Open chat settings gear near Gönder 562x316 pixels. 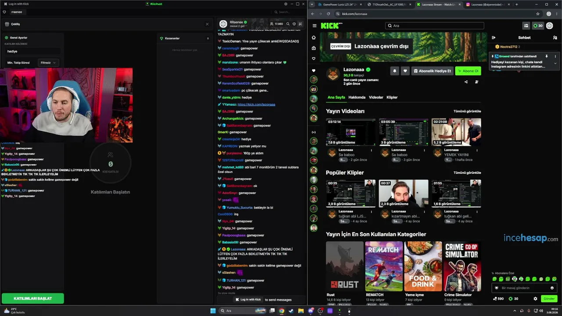click(535, 299)
